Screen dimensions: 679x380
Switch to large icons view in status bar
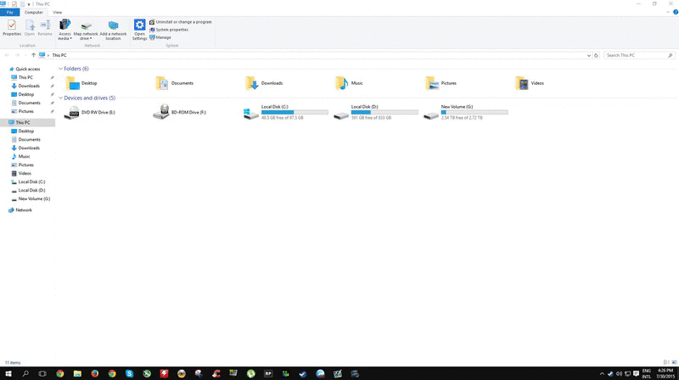click(674, 362)
